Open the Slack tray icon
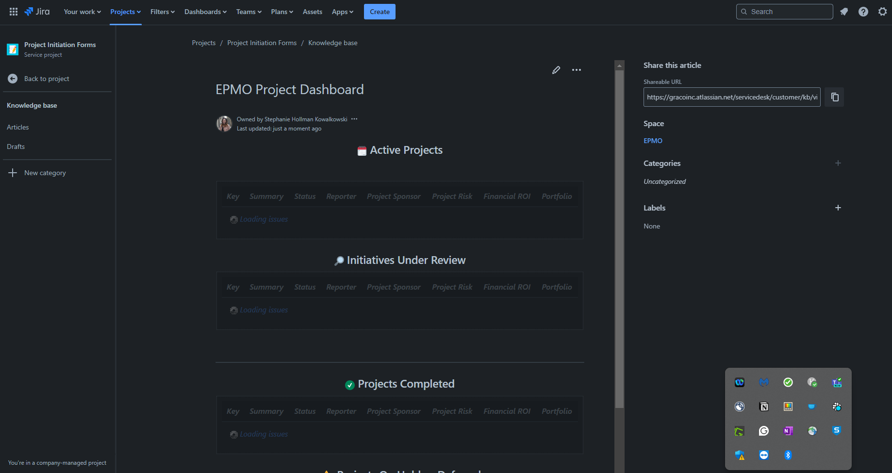This screenshot has width=892, height=473. tap(837, 407)
